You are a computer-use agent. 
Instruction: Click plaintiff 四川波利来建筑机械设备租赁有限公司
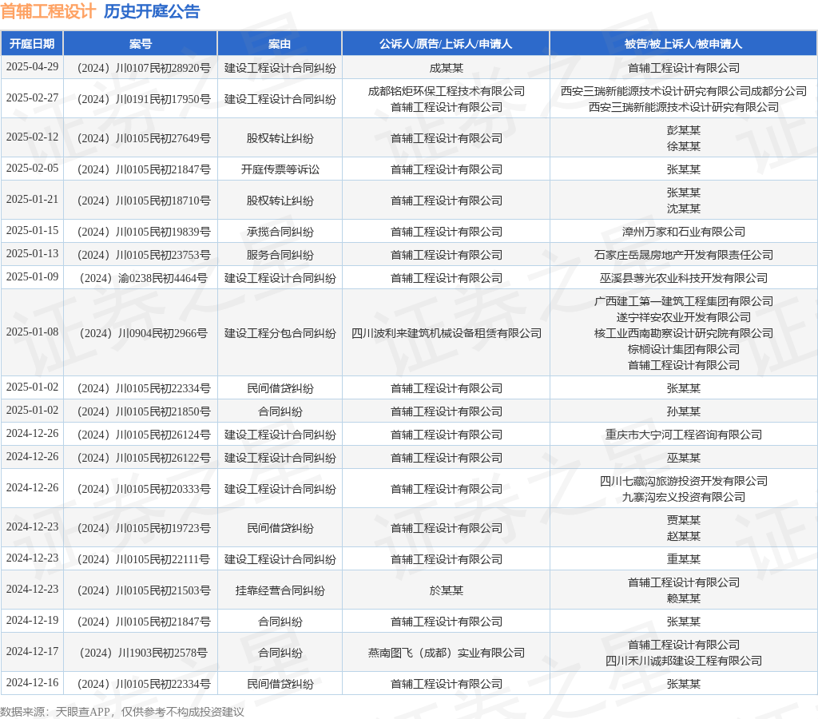coord(446,333)
